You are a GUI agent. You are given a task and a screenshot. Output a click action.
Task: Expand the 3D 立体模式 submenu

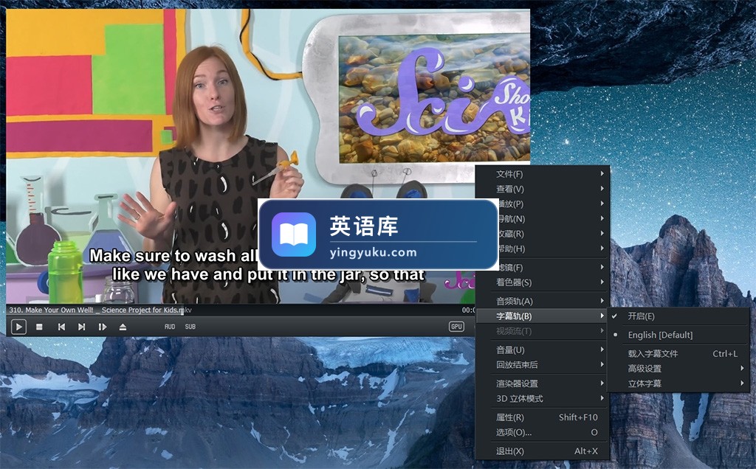[543, 398]
